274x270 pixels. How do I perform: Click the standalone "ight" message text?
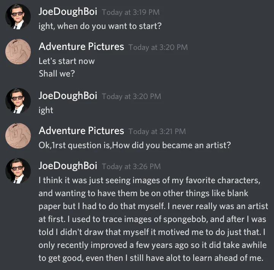(46, 110)
